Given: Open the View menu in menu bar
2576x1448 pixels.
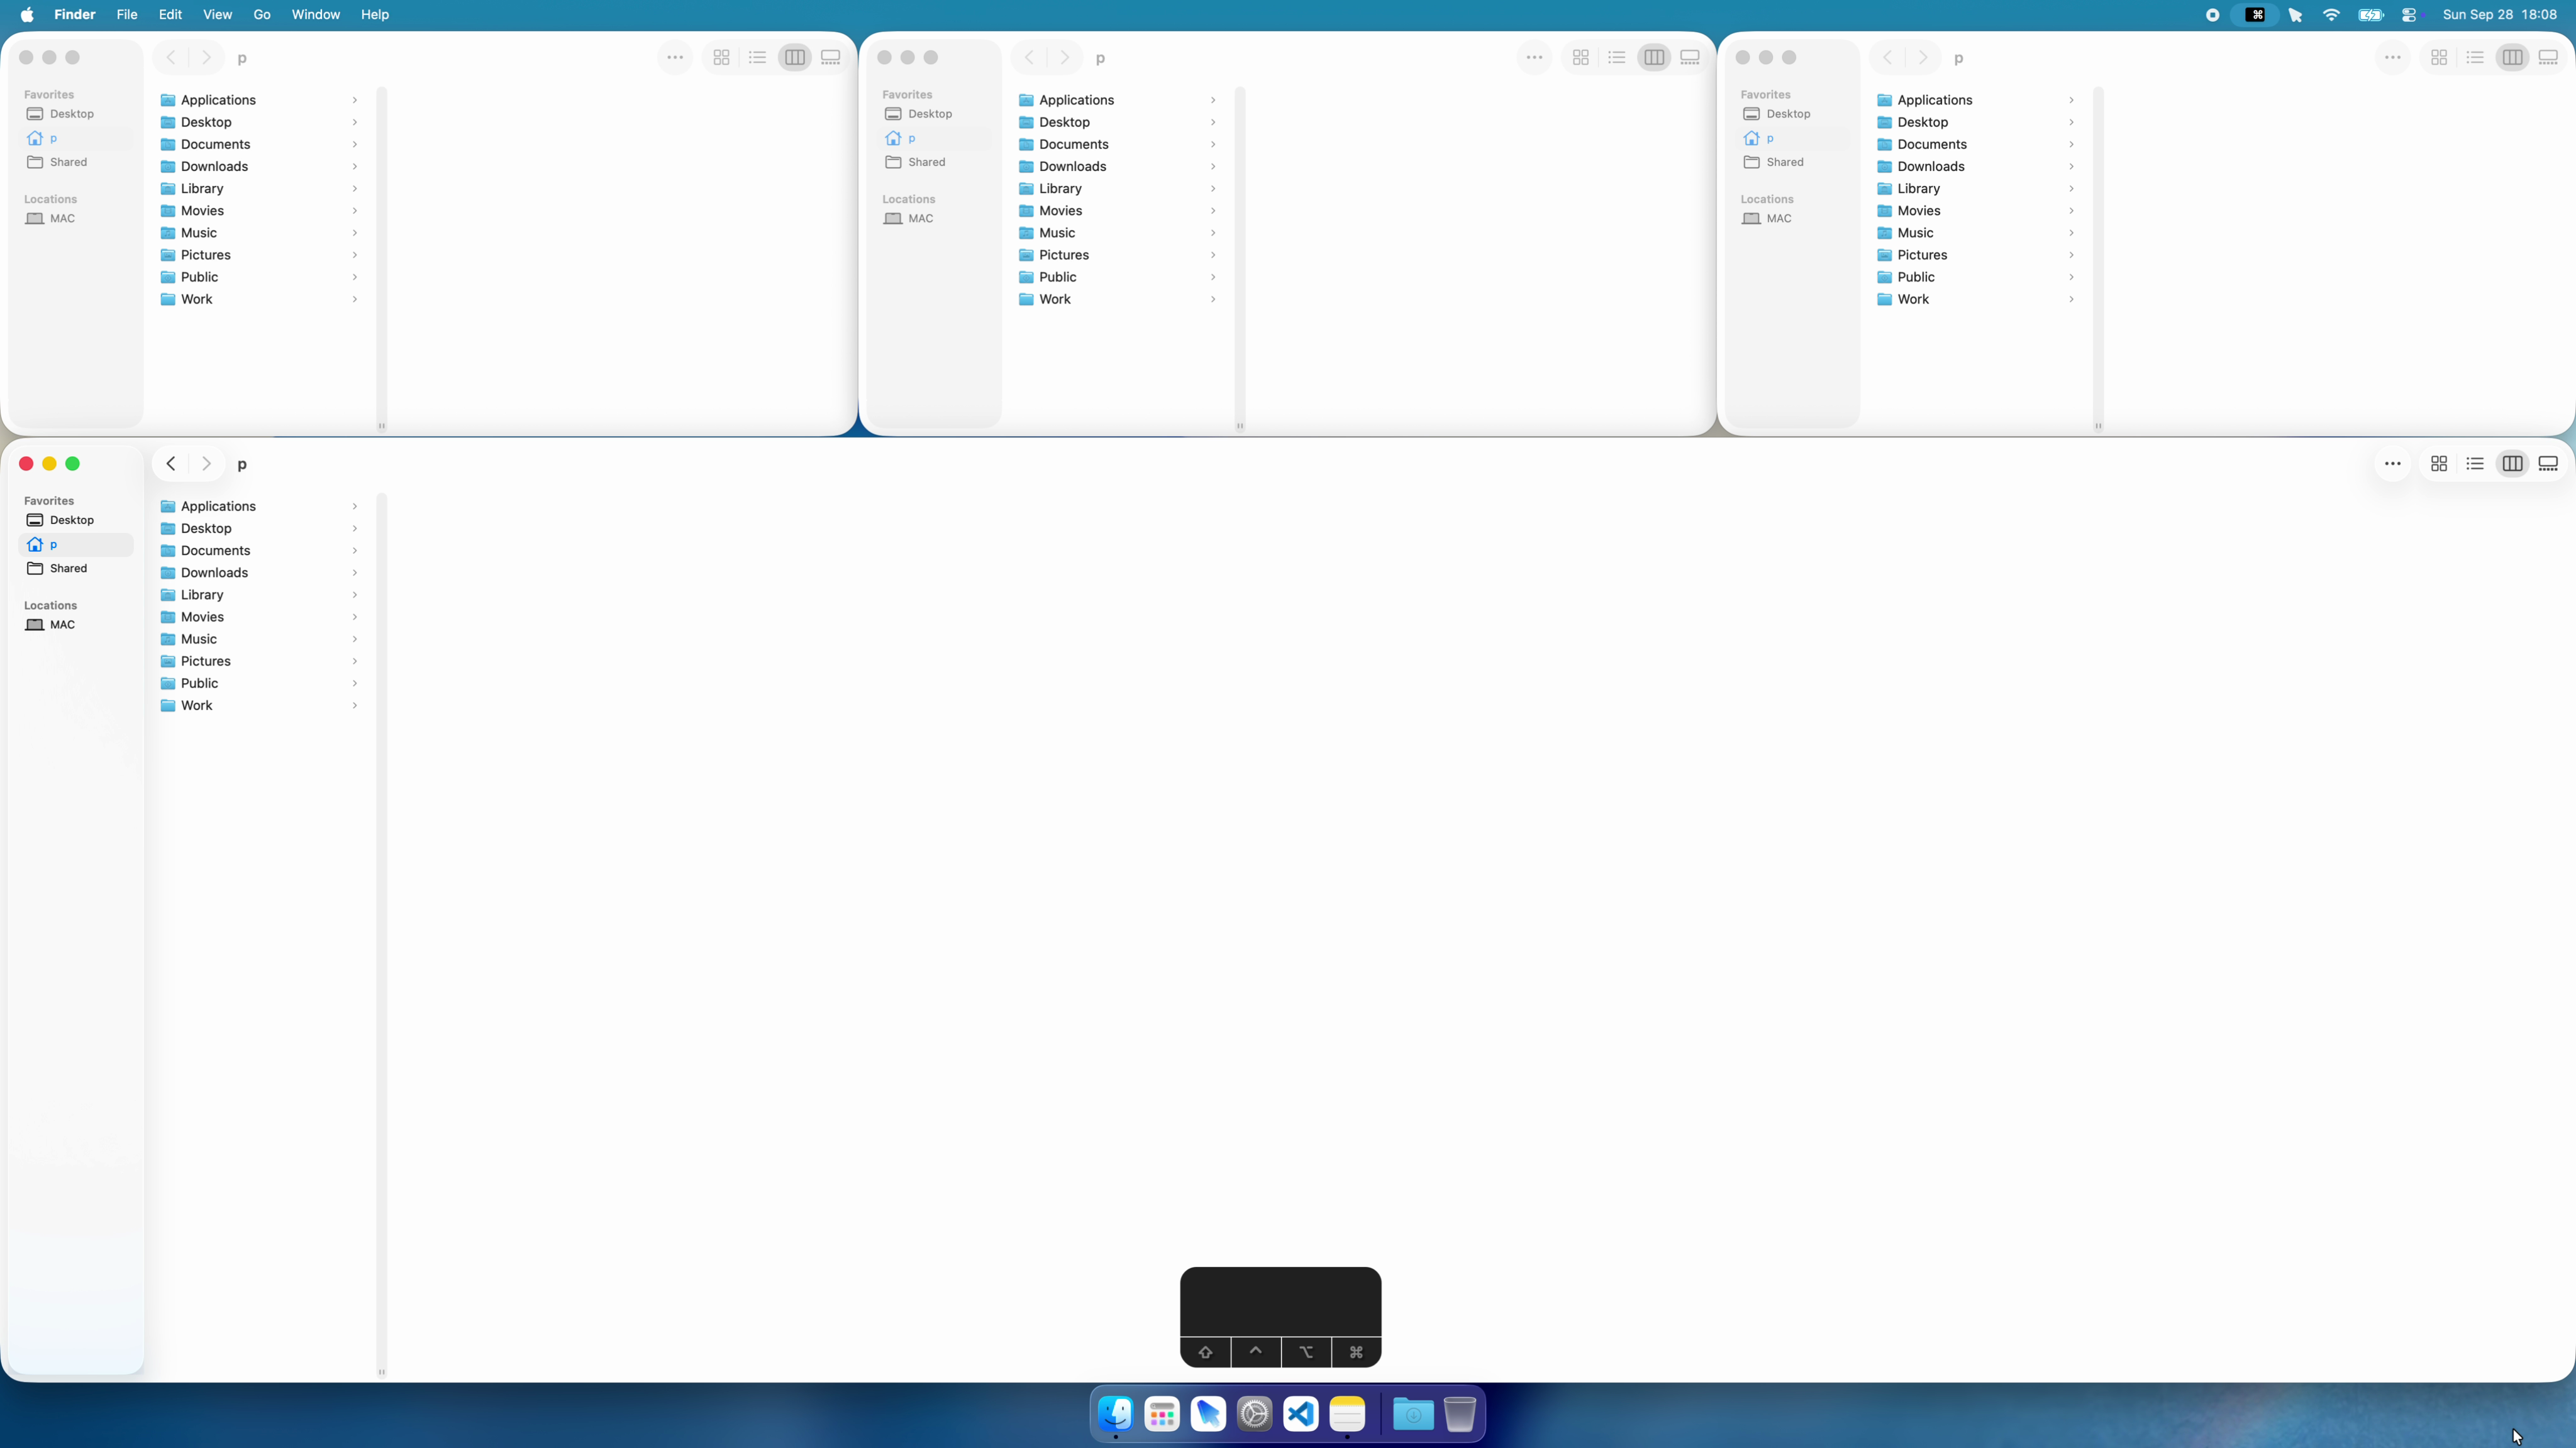Looking at the screenshot, I should click(217, 15).
